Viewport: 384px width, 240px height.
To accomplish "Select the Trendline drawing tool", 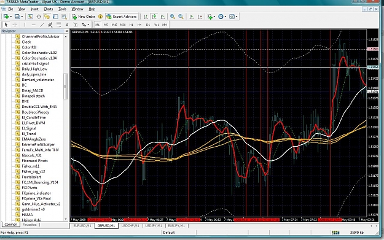I will 42,25.
